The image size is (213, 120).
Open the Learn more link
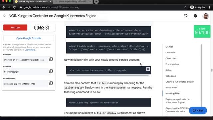coord(30,50)
